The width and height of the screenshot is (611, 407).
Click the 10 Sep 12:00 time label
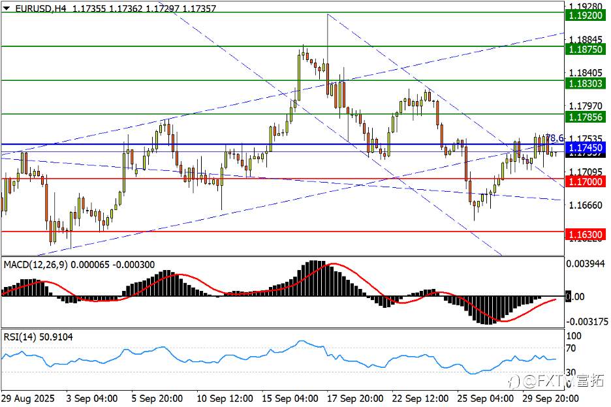click(x=225, y=399)
